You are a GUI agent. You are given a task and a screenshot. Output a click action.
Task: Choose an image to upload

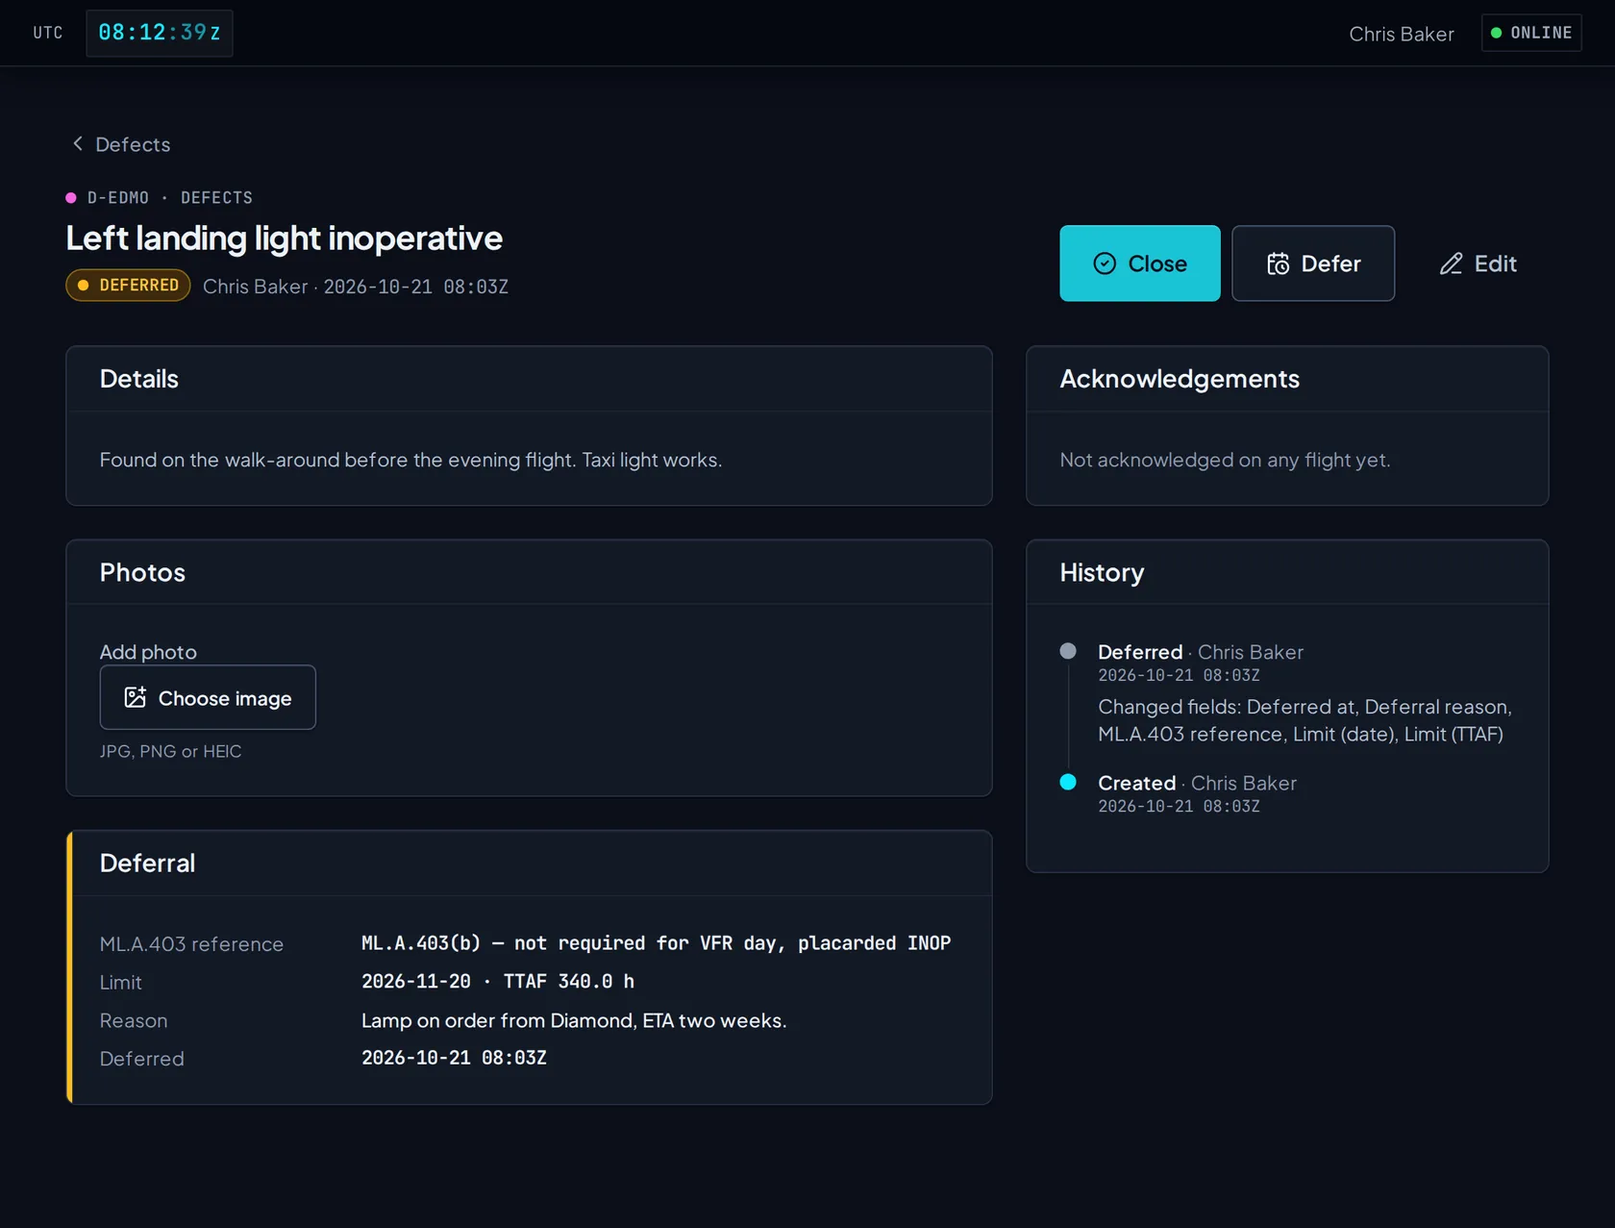[x=208, y=697]
